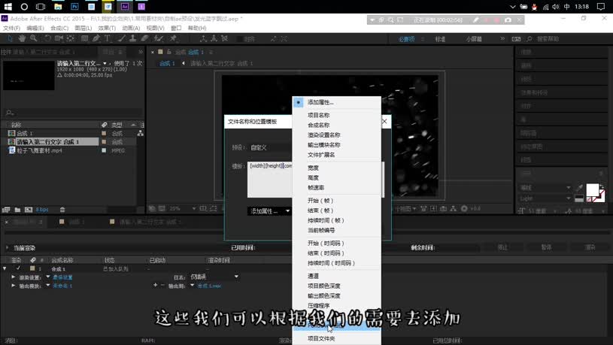The image size is (613, 345).
Task: Select the Pen tool
Action: pos(96,38)
